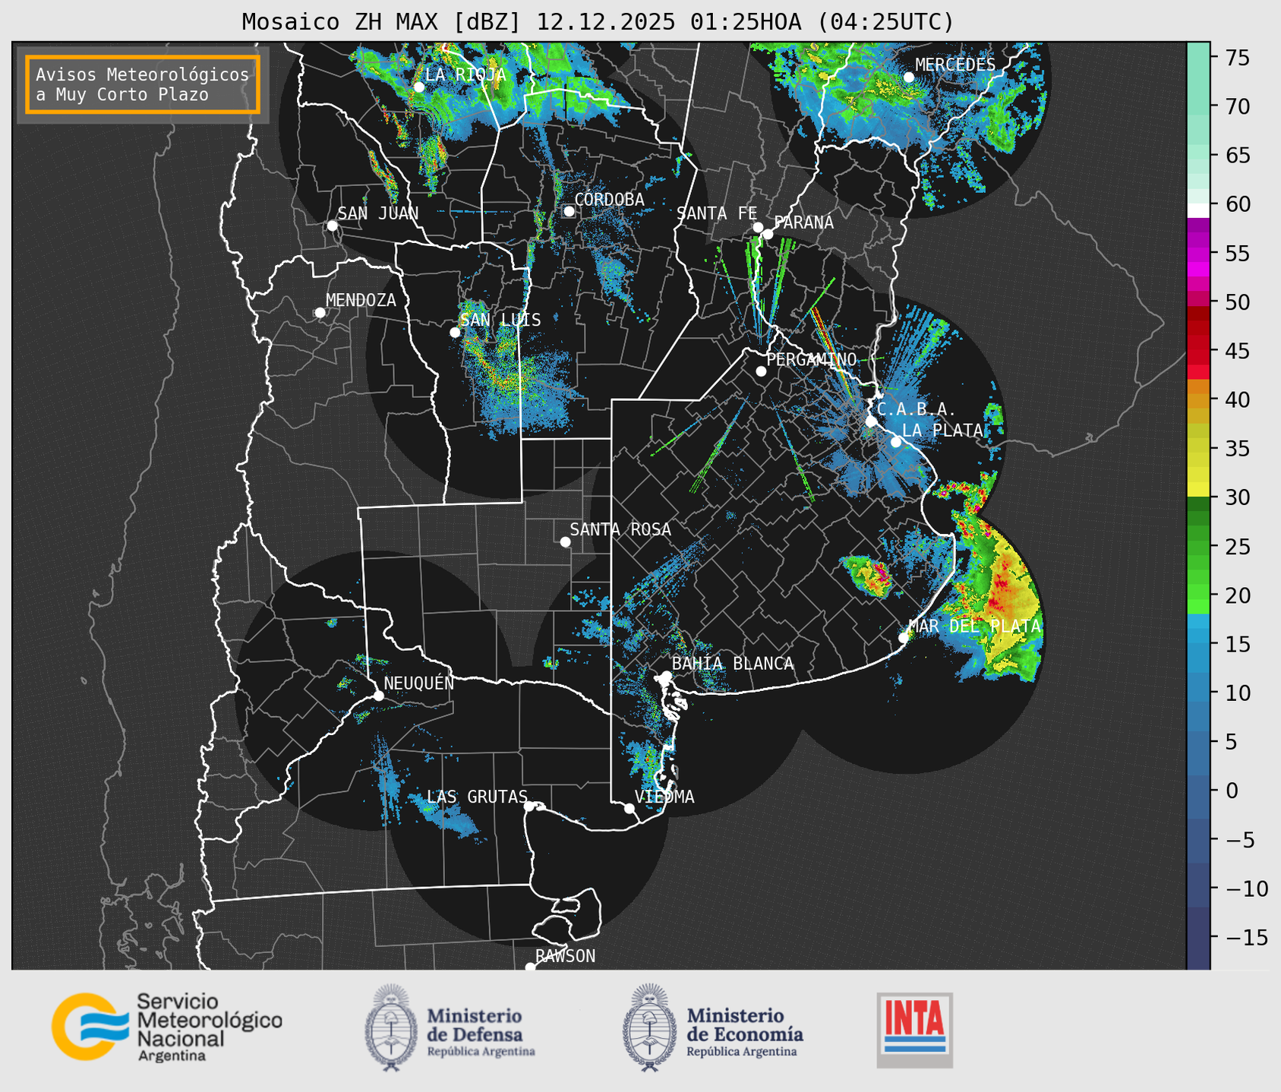Click the SANTA FE city marker

(x=758, y=227)
